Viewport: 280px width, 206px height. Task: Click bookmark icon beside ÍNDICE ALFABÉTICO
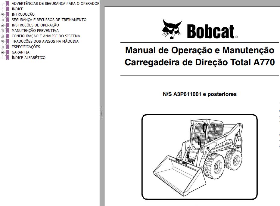click(x=8, y=58)
